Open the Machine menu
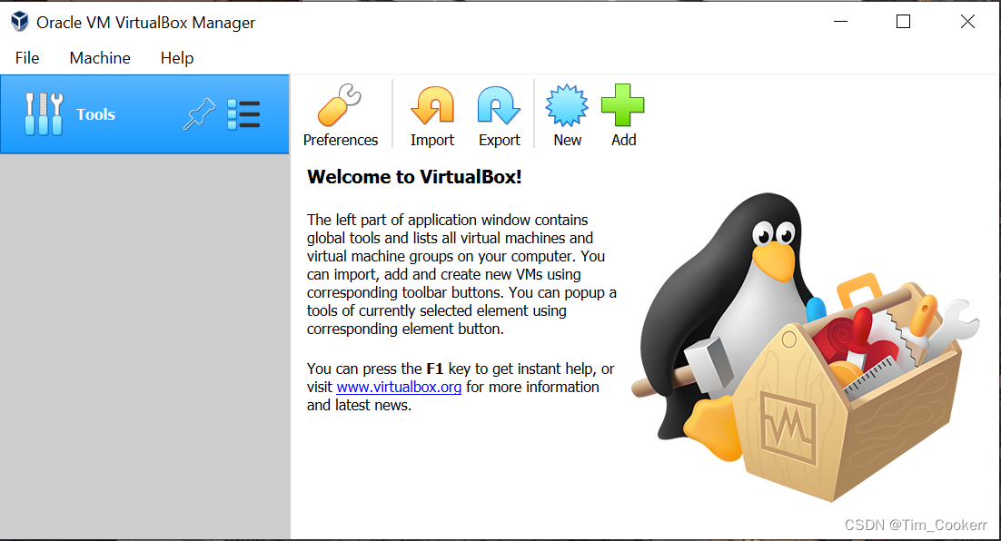This screenshot has width=1001, height=541. pyautogui.click(x=99, y=57)
